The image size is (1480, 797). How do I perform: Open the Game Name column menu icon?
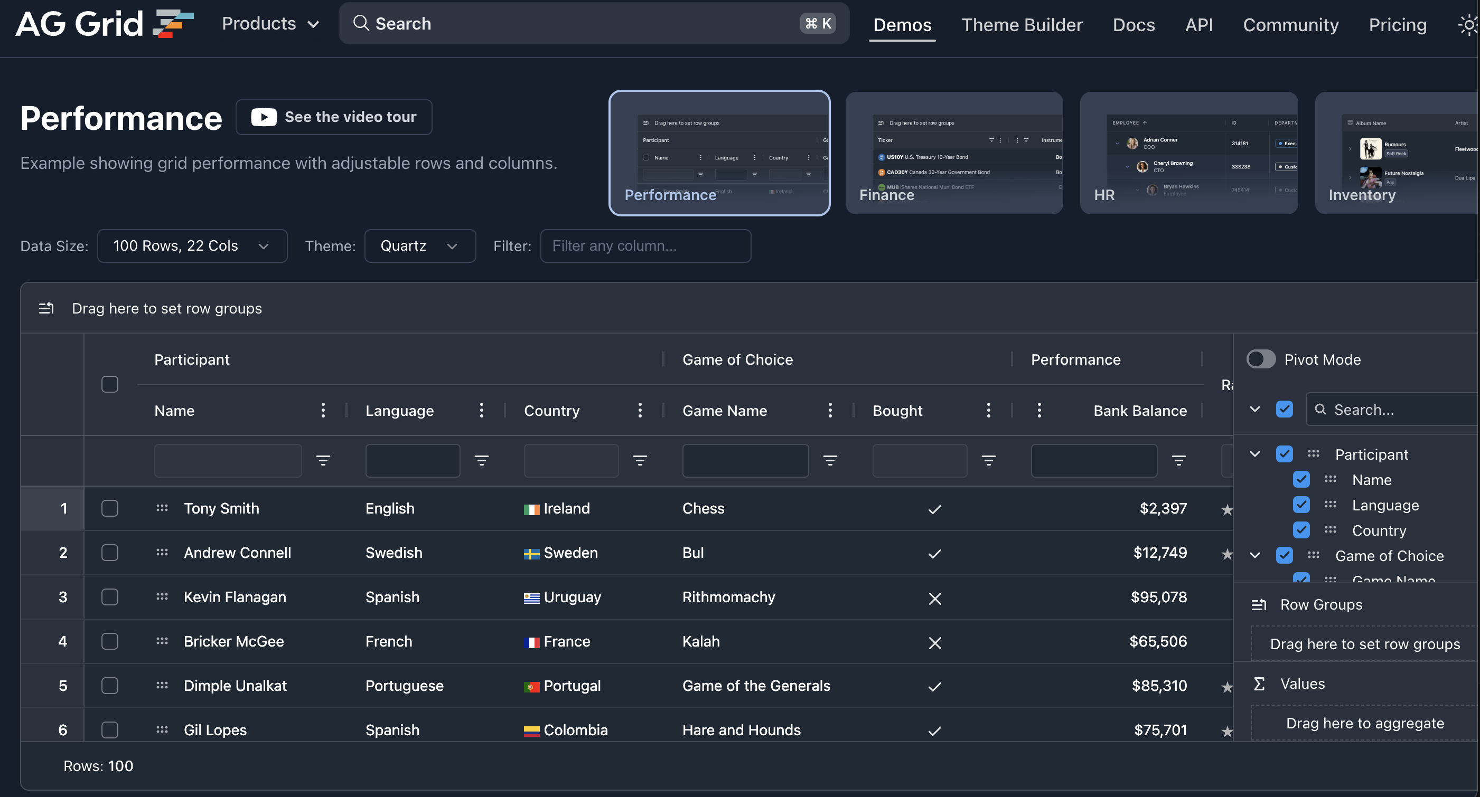[830, 410]
